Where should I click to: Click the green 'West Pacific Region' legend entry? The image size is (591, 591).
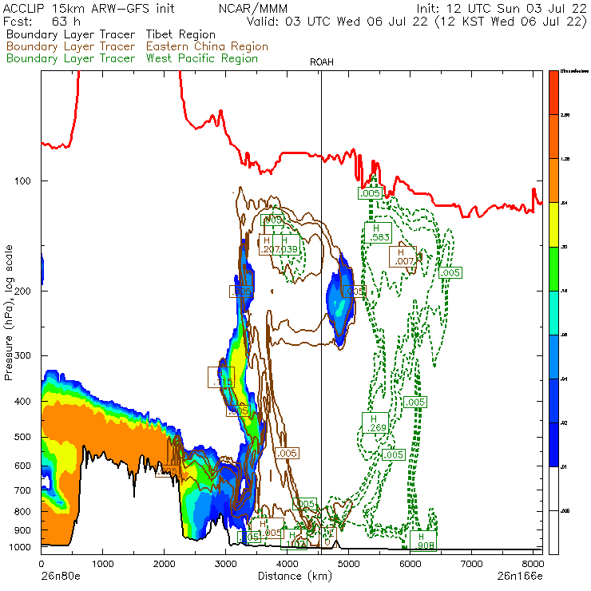click(x=201, y=58)
